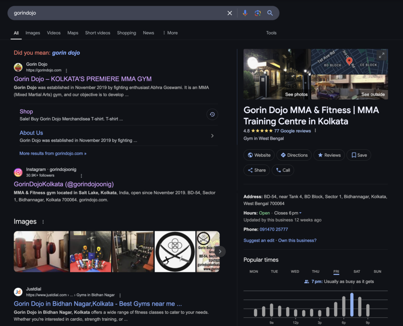This screenshot has width=403, height=326.
Task: Expand opening hours dropdown arrow
Action: click(300, 213)
